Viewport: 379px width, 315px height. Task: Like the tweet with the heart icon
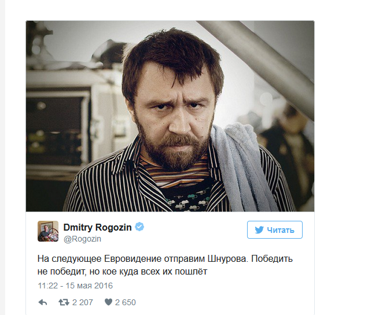(109, 302)
